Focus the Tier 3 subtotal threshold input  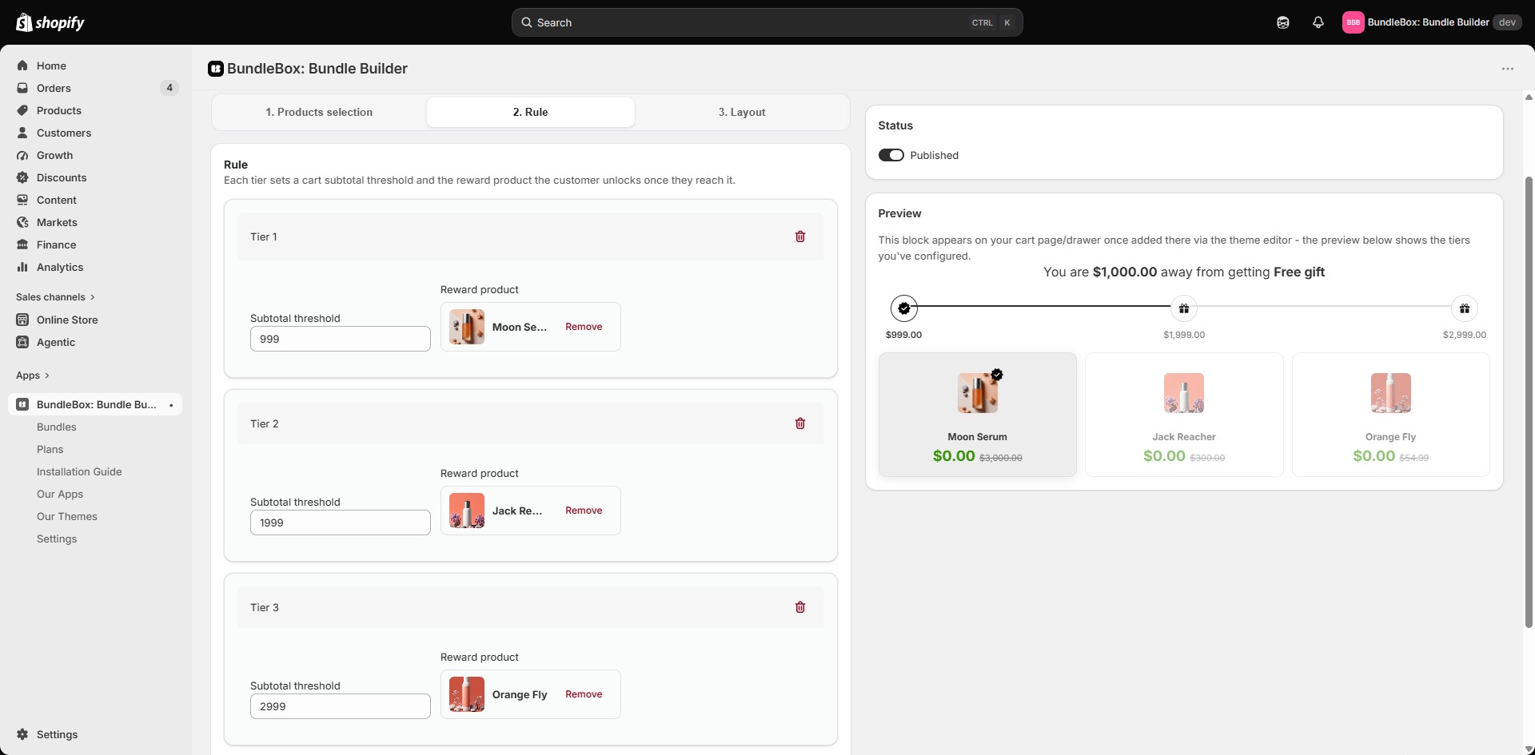click(x=341, y=706)
